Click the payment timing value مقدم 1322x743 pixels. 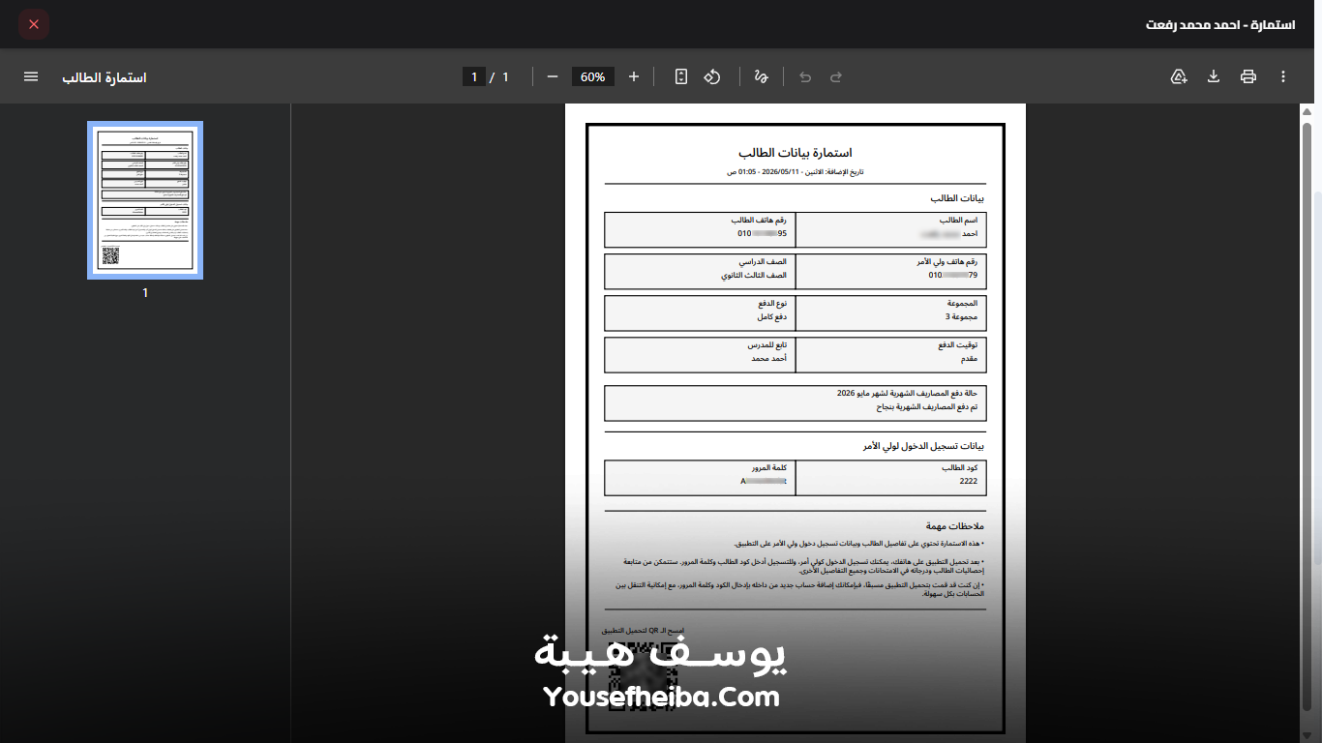click(x=970, y=358)
